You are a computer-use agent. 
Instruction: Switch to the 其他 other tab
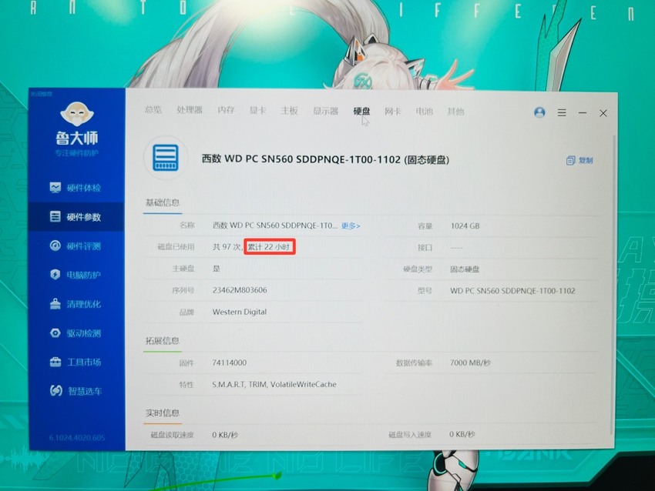coord(455,112)
